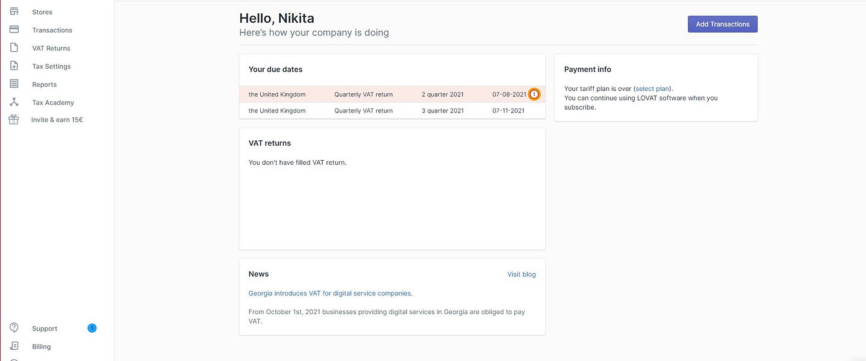Click the overdue warning icon for 07-08-2021
Image resolution: width=866 pixels, height=361 pixels.
point(534,94)
